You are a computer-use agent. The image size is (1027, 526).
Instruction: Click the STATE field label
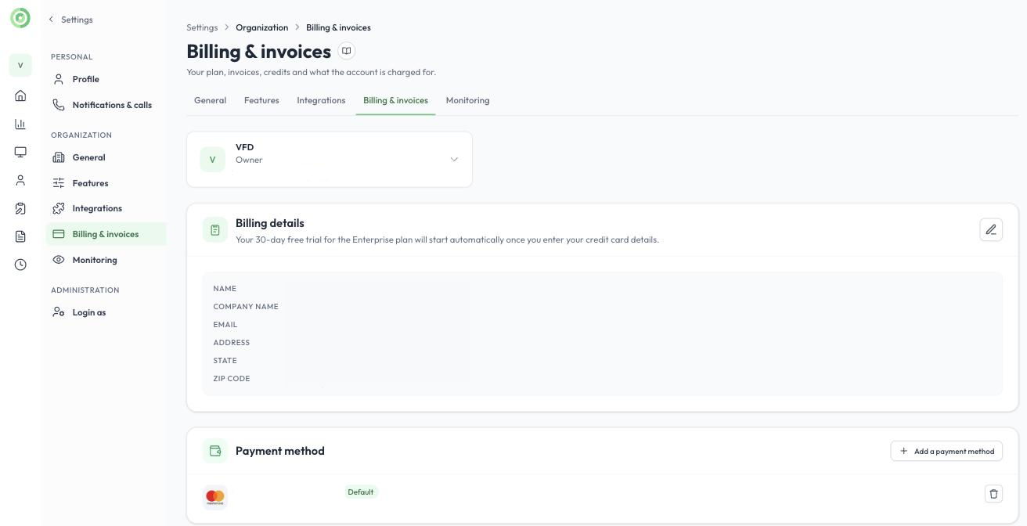tap(225, 361)
